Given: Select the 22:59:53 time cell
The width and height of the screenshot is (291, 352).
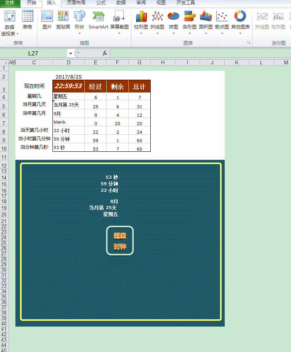Looking at the screenshot, I should click(69, 86).
